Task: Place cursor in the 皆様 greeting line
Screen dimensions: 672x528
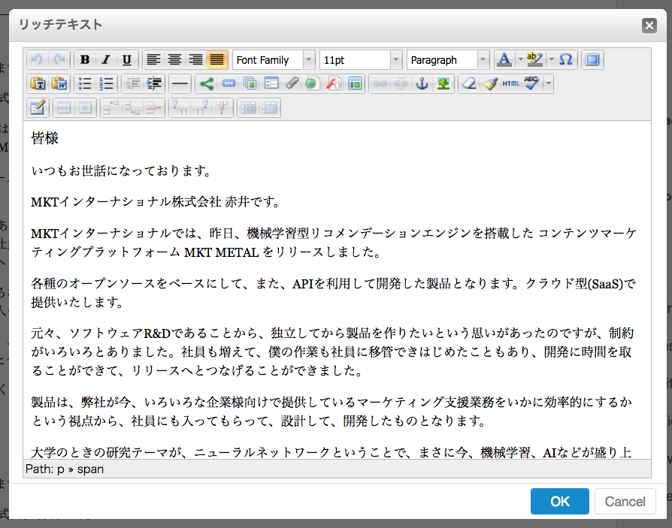Action: [44, 138]
